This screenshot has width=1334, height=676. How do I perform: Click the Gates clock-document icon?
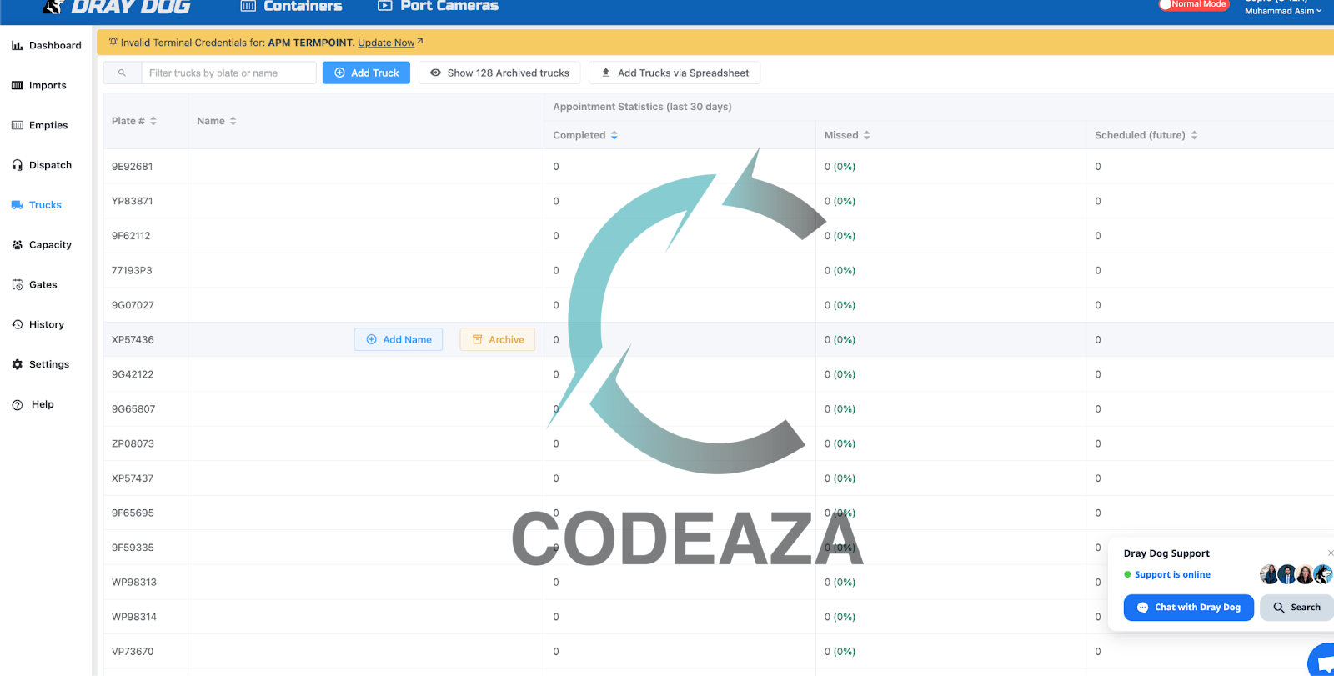(x=18, y=285)
